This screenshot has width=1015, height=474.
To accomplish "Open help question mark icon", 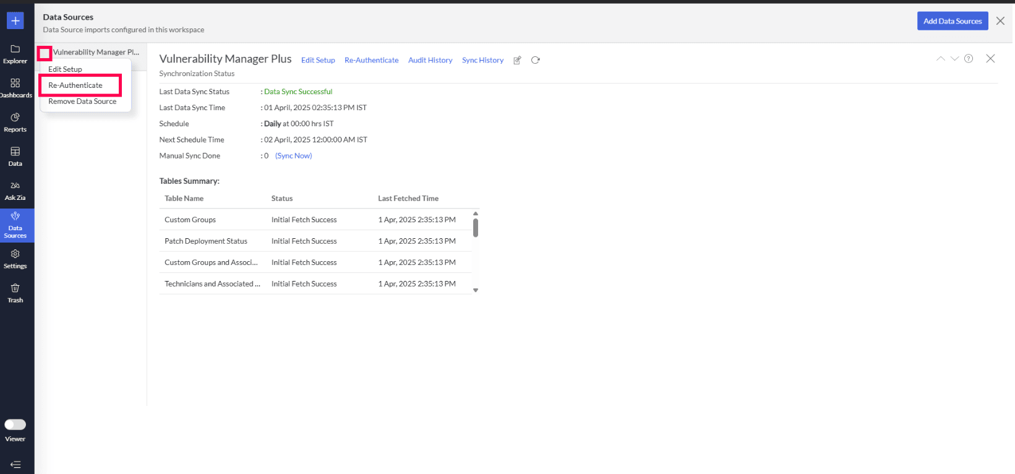I will click(969, 59).
